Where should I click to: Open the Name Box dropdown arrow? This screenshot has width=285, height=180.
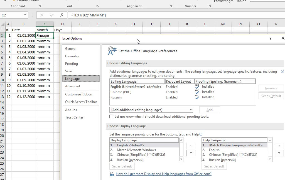25,15
